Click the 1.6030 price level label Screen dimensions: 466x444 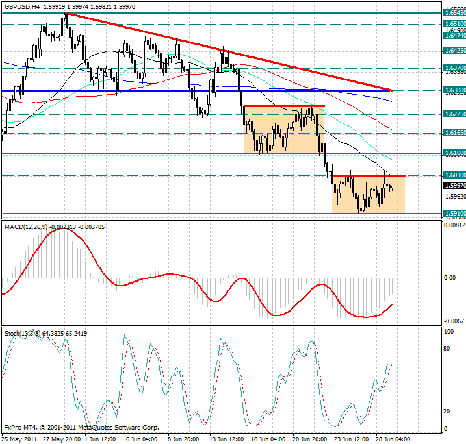tap(454, 175)
